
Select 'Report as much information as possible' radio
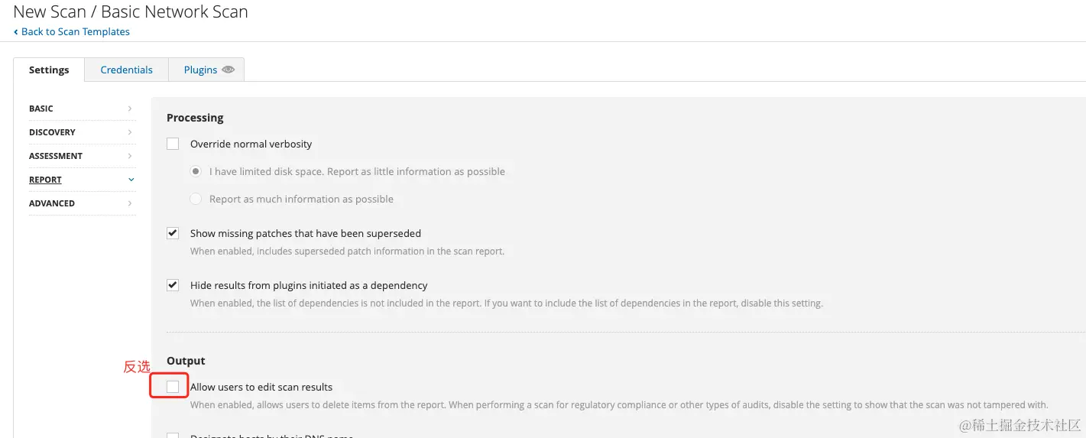coord(196,199)
